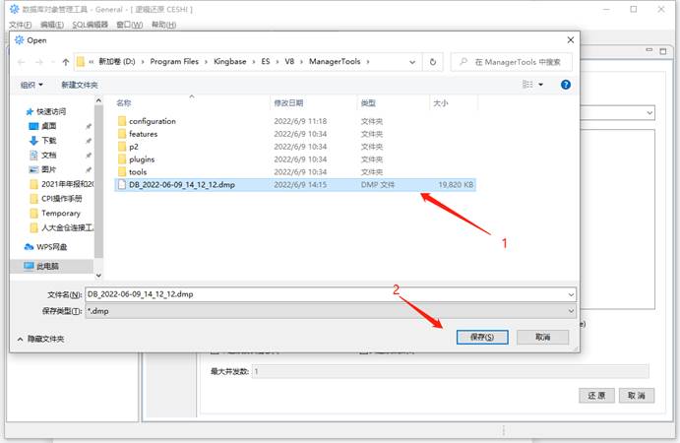Refresh the folder listing
The height and width of the screenshot is (443, 680).
(433, 62)
